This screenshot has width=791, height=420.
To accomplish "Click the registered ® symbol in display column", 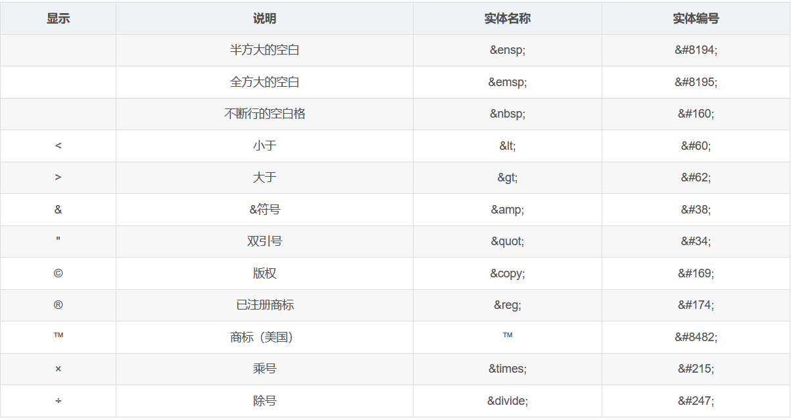I will [58, 305].
